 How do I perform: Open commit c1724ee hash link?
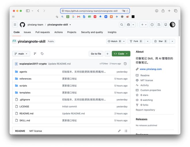tap(104, 63)
